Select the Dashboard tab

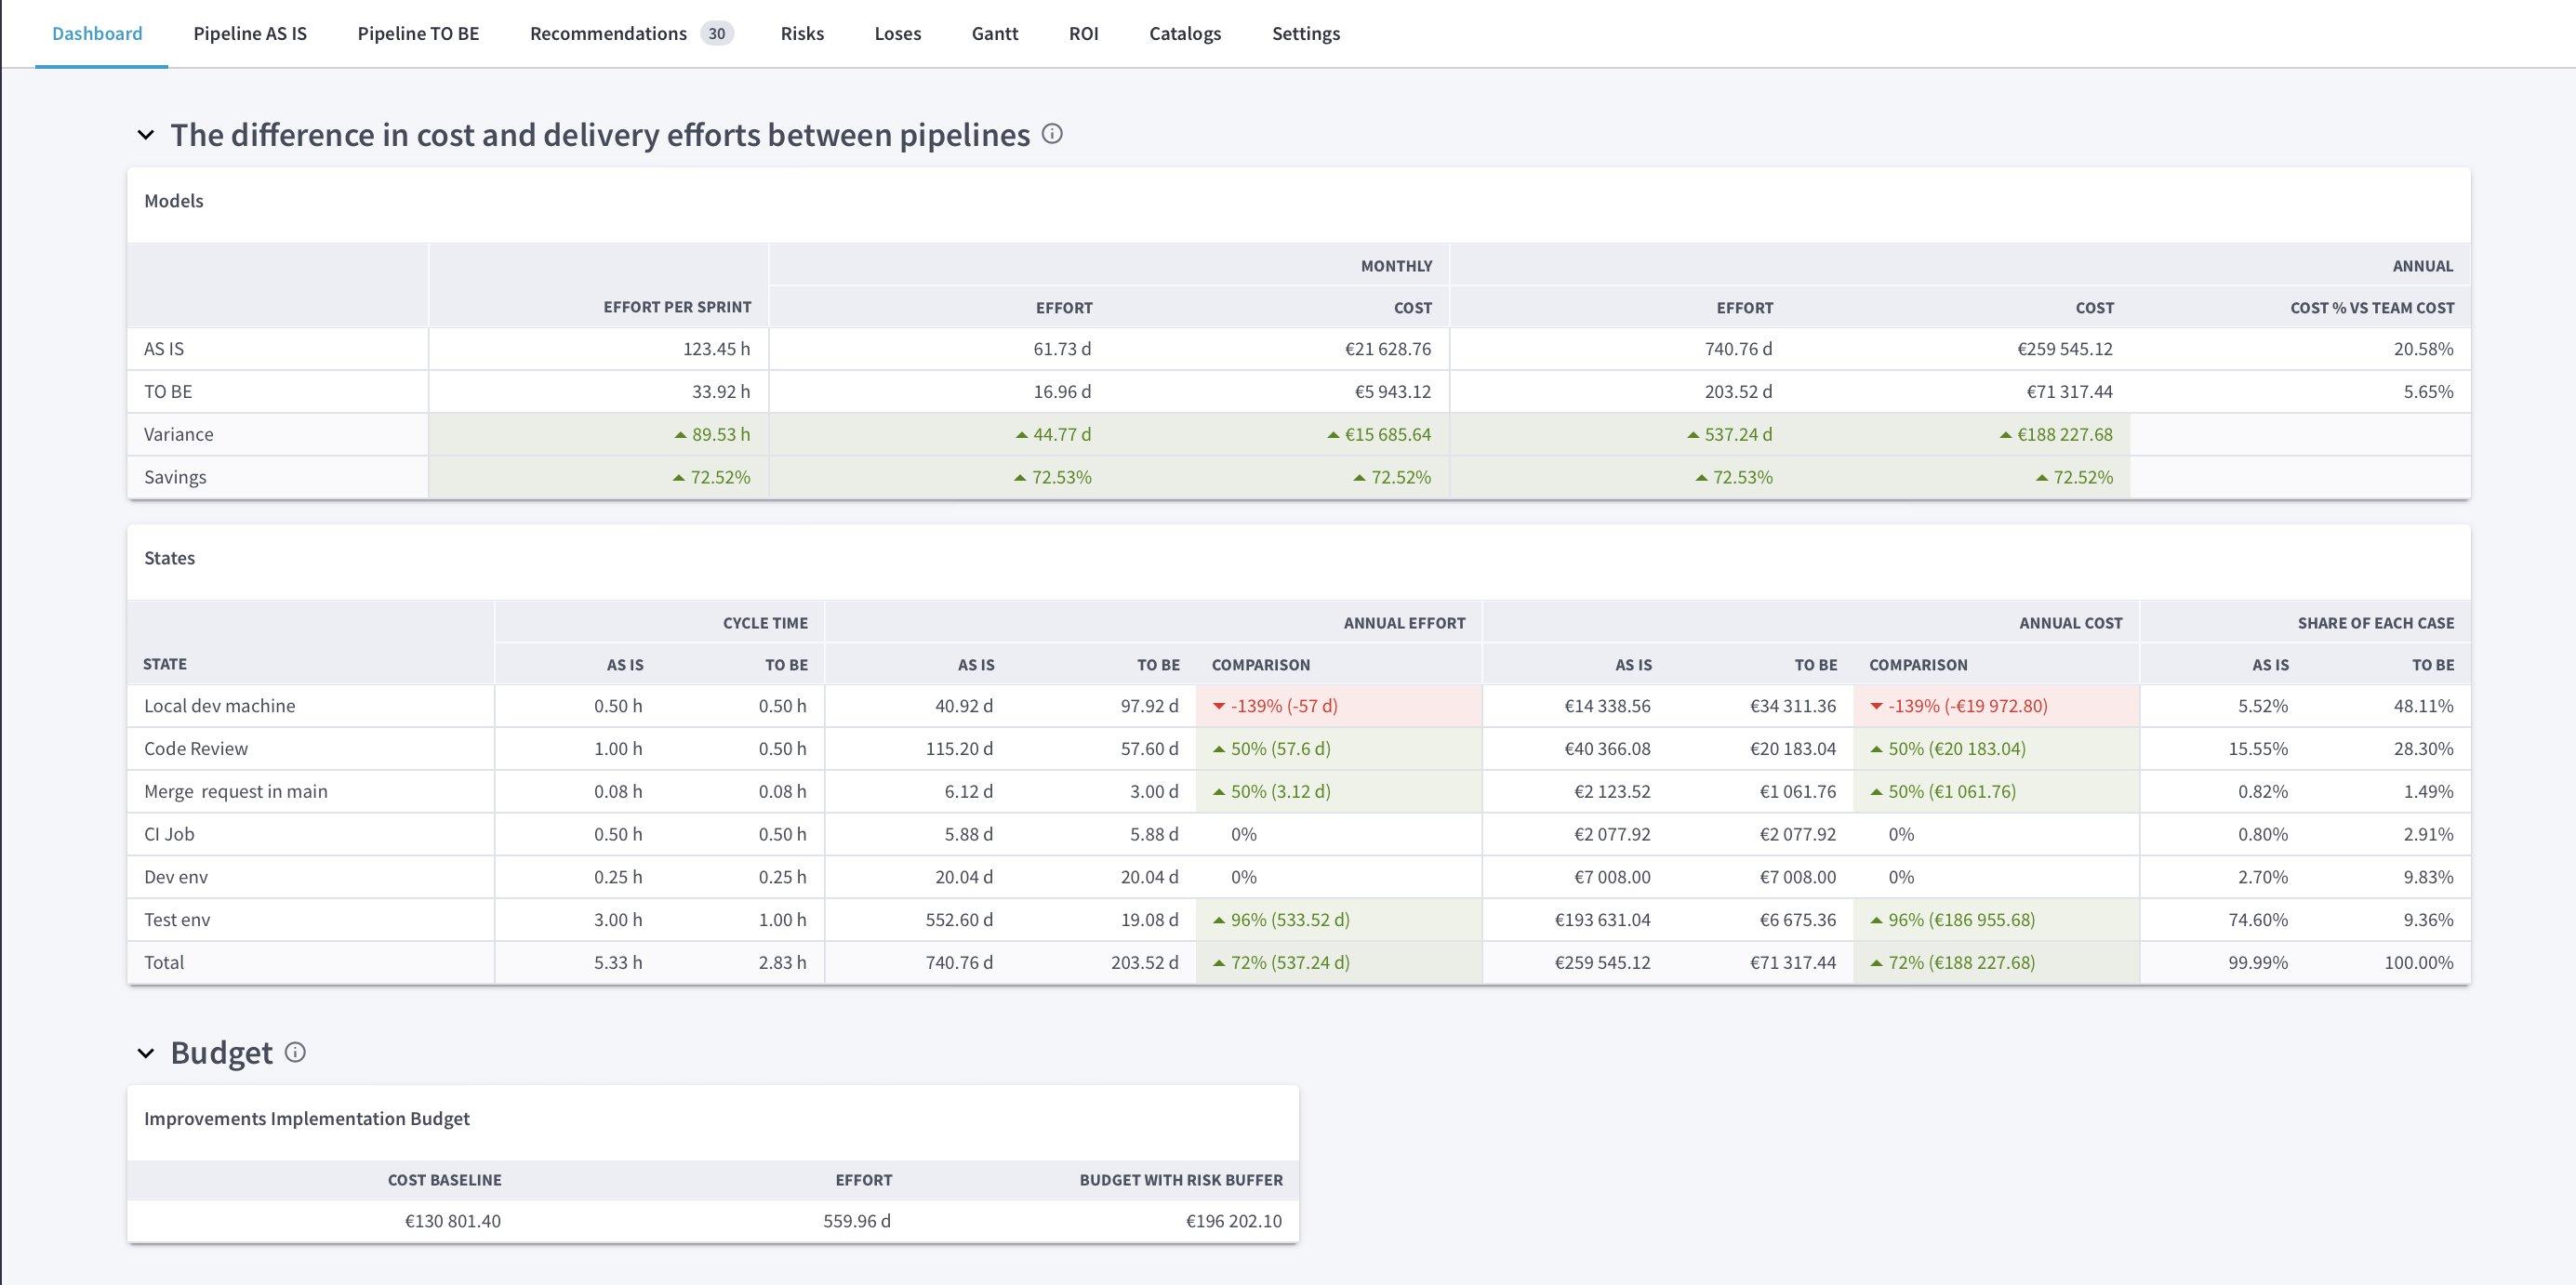[96, 33]
